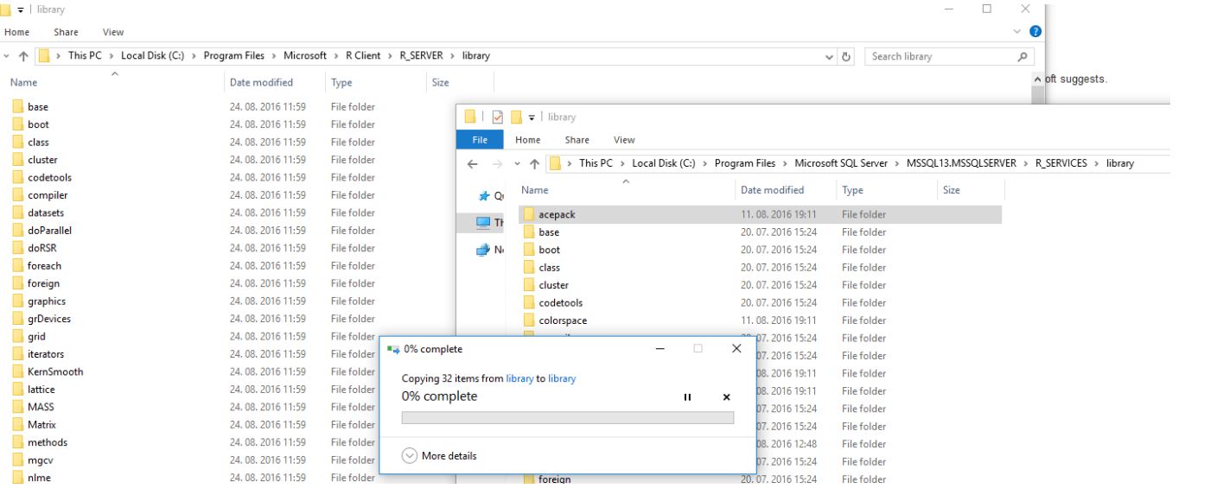Expand the R_SERVER address bar history dropdown
Image resolution: width=1217 pixels, height=501 pixels.
[830, 56]
